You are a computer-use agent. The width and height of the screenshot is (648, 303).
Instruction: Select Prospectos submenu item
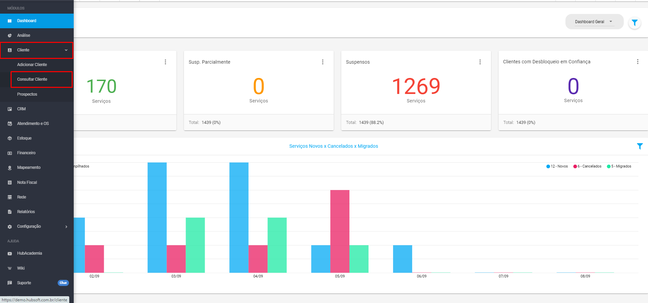pos(27,94)
